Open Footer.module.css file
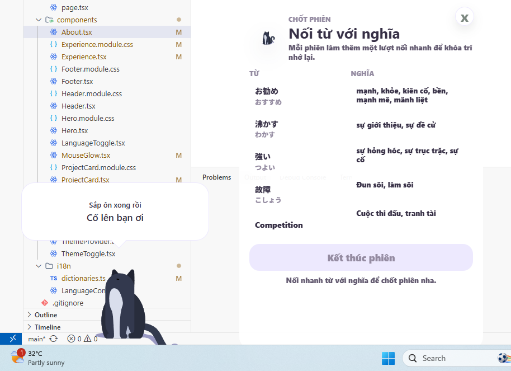Screen dimensions: 511x371 pos(107,69)
